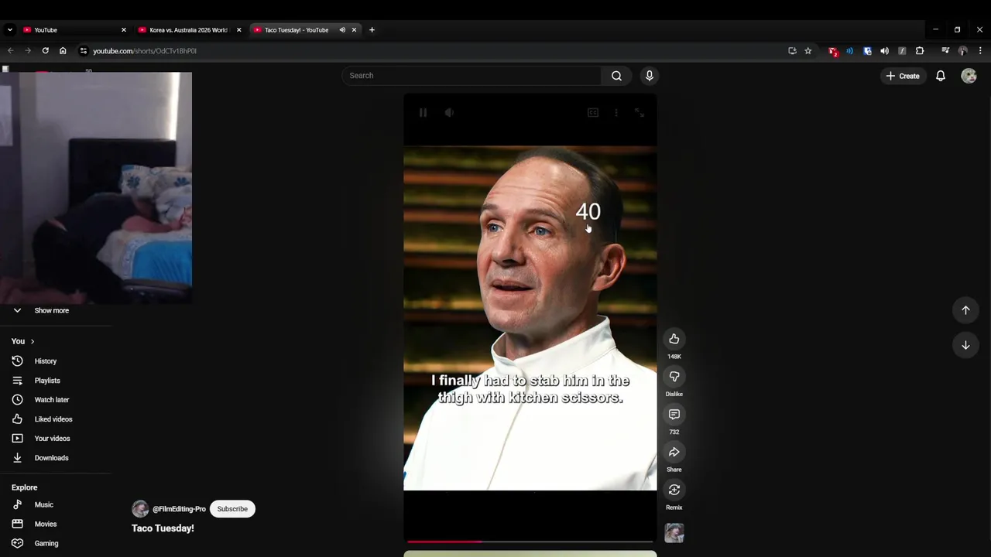
Task: Open Watch later in the sidebar
Action: click(51, 400)
